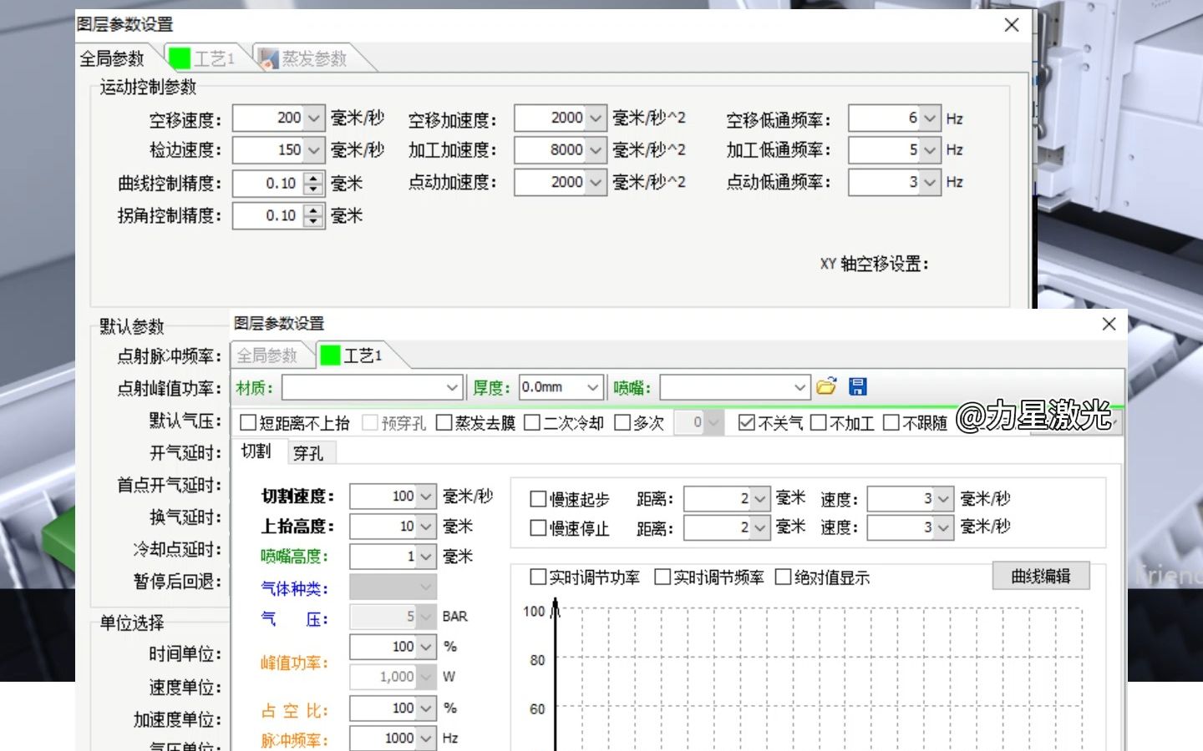Open material library with folder icon
This screenshot has height=751, width=1203.
click(x=827, y=386)
